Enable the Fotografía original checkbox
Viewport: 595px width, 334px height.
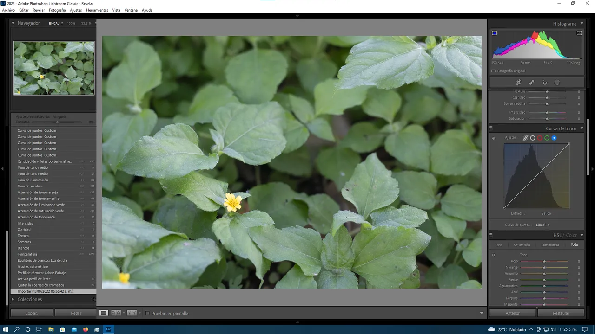[494, 71]
